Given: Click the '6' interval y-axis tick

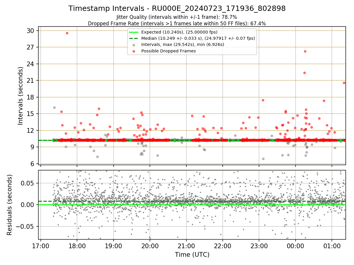Looking at the screenshot, I should (33, 164).
